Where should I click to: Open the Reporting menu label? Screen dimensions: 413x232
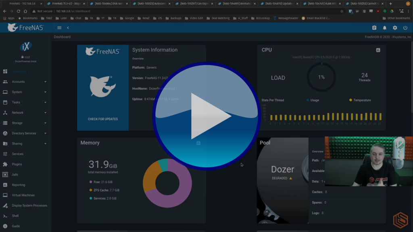pyautogui.click(x=19, y=185)
